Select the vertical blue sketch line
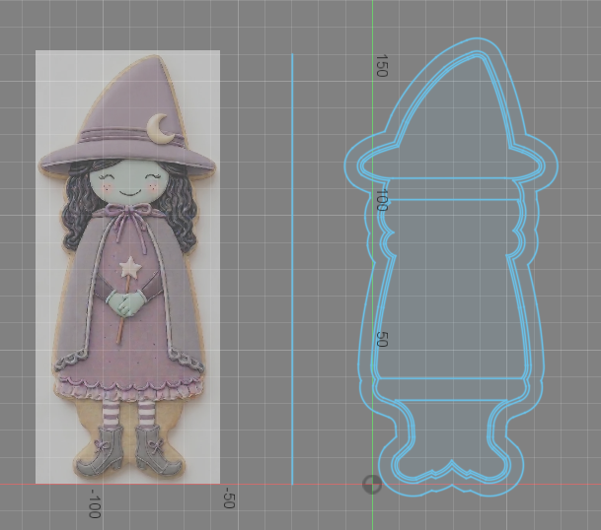This screenshot has height=530, width=601. pyautogui.click(x=292, y=269)
